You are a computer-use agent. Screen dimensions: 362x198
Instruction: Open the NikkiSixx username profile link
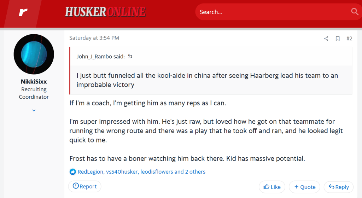pyautogui.click(x=34, y=82)
